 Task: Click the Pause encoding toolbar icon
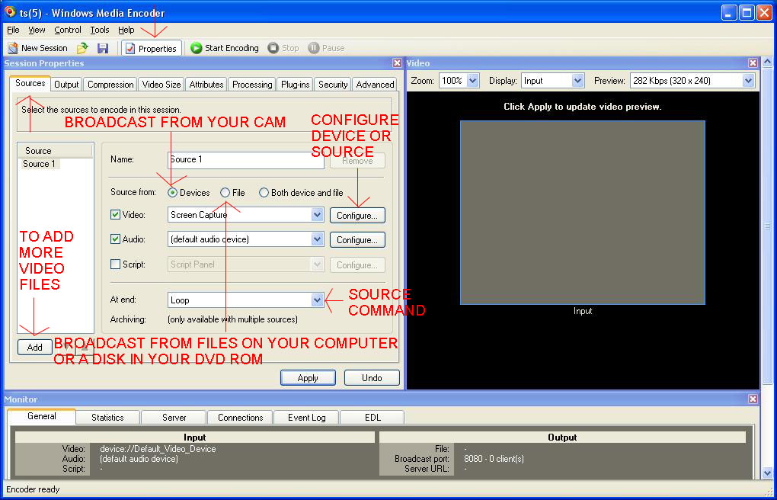point(313,48)
